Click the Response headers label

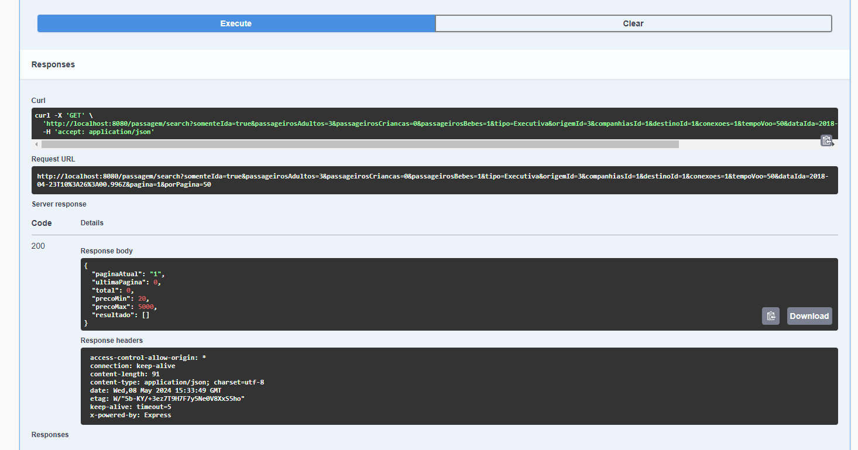(x=112, y=341)
